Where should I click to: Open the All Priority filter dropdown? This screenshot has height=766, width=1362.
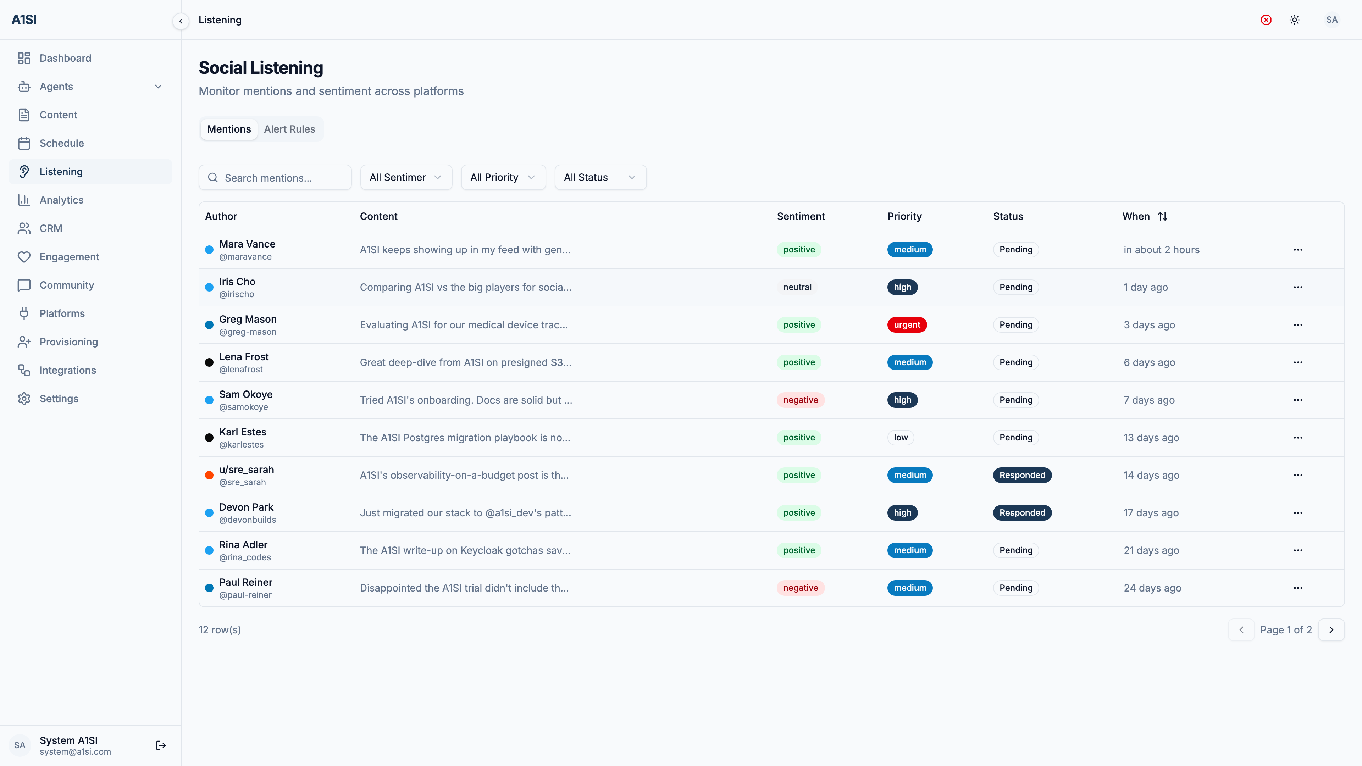point(503,177)
